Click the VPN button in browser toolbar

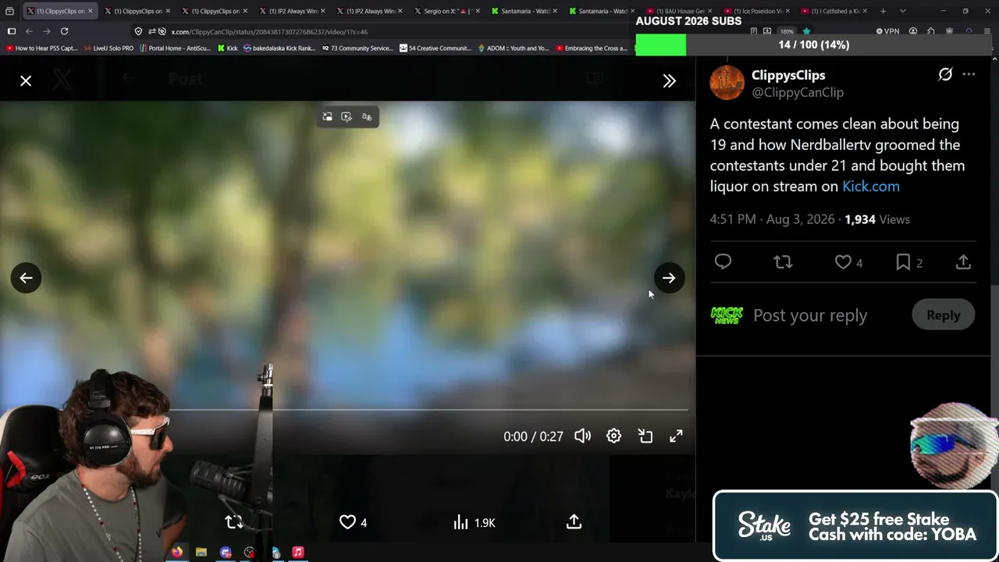coord(888,31)
